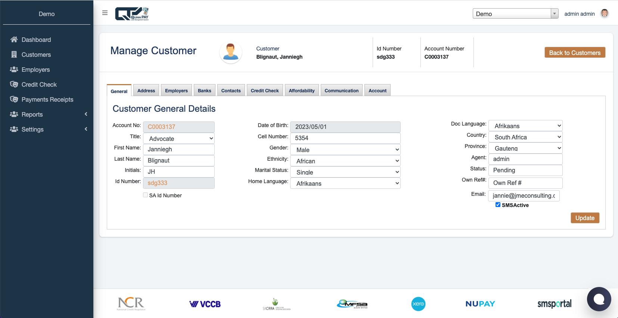
Task: Click the Settings people icon
Action: [14, 129]
